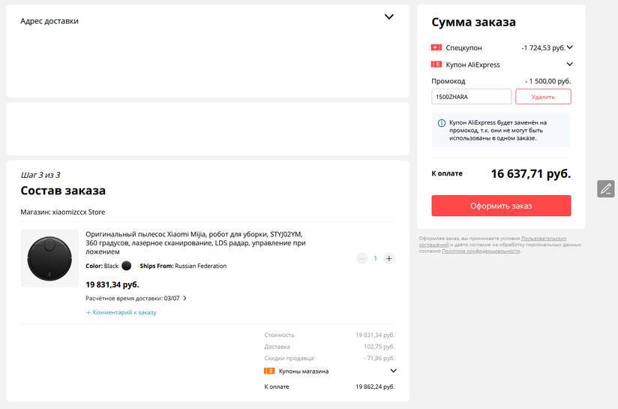Click the pencil edit icon on the right edge
618x409 pixels.
606,188
